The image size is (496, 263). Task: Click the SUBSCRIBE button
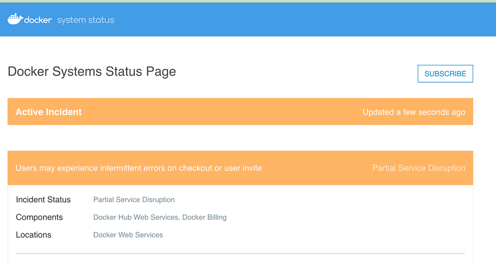(x=445, y=74)
